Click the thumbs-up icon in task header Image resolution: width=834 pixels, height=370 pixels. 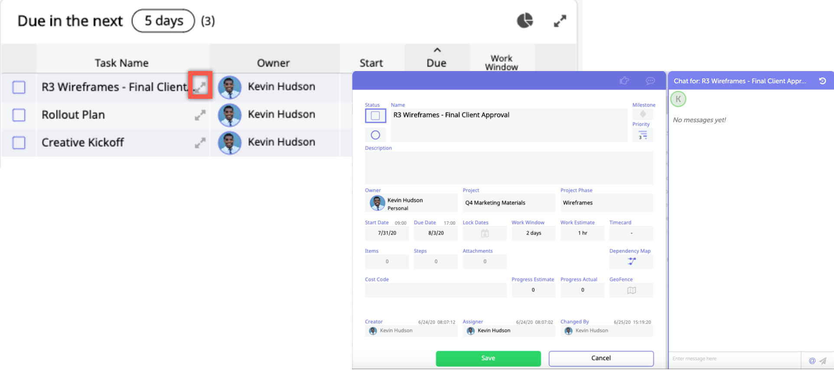click(x=624, y=81)
